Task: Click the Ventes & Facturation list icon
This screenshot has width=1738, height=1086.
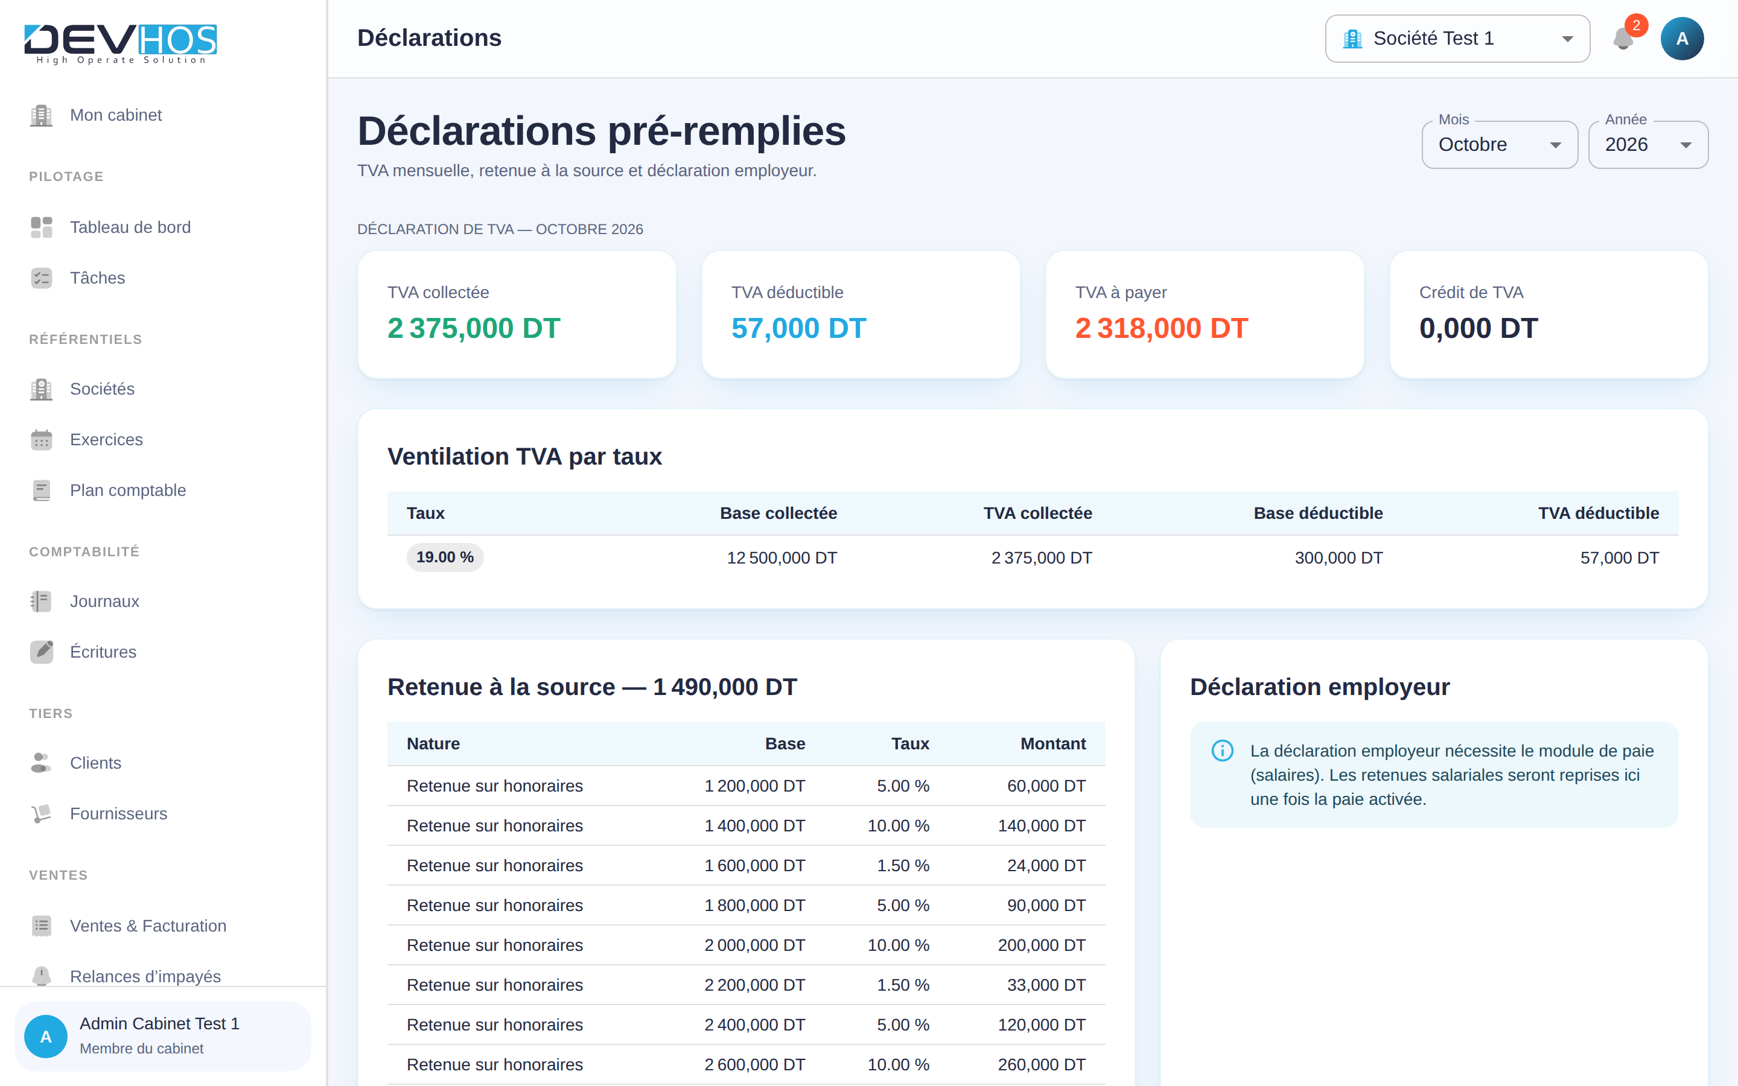Action: pos(41,926)
